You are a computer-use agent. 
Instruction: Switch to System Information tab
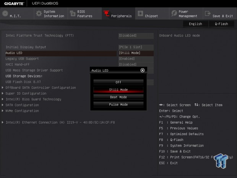coord(51,14)
